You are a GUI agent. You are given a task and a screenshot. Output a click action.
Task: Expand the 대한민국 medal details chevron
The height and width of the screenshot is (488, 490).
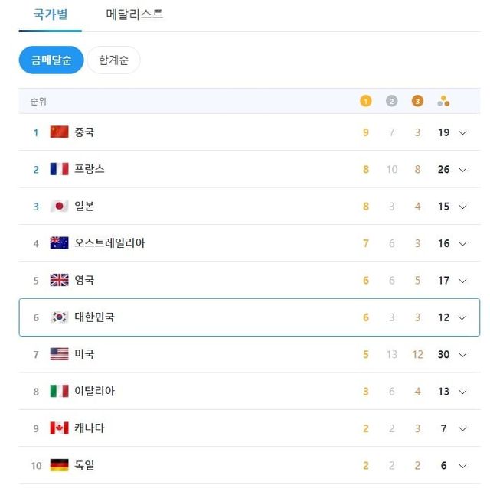pyautogui.click(x=462, y=317)
